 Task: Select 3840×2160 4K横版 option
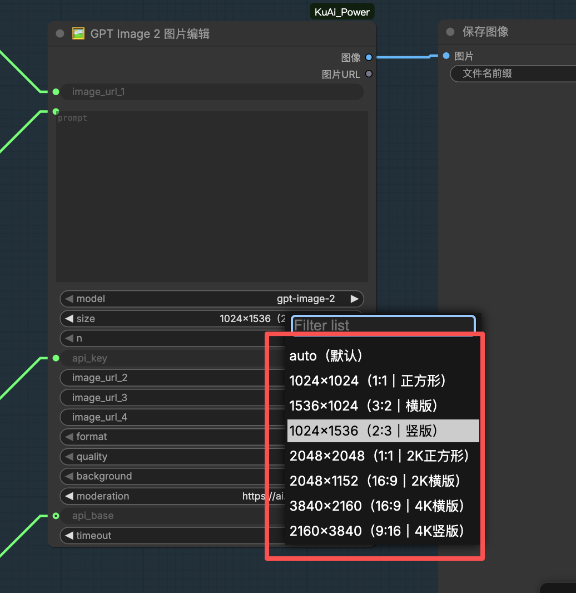pos(383,506)
